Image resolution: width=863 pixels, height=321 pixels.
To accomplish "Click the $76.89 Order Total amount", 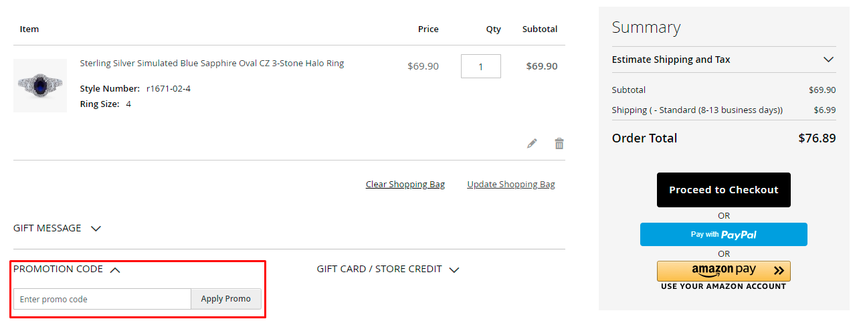I will click(x=816, y=138).
